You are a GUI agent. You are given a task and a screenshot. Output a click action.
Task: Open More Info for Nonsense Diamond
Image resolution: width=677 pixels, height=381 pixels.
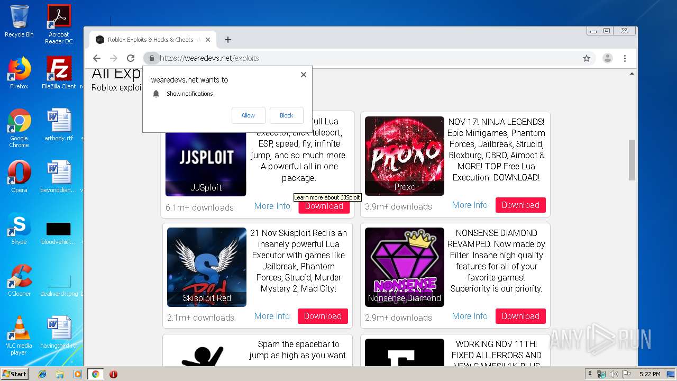(x=470, y=316)
